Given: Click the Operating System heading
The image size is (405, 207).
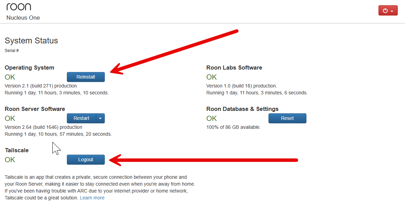Looking at the screenshot, I should (29, 68).
